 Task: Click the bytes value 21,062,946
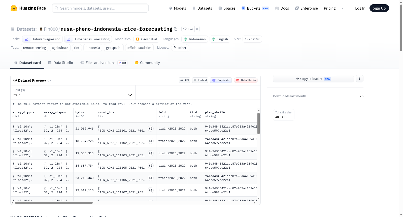[84, 129]
